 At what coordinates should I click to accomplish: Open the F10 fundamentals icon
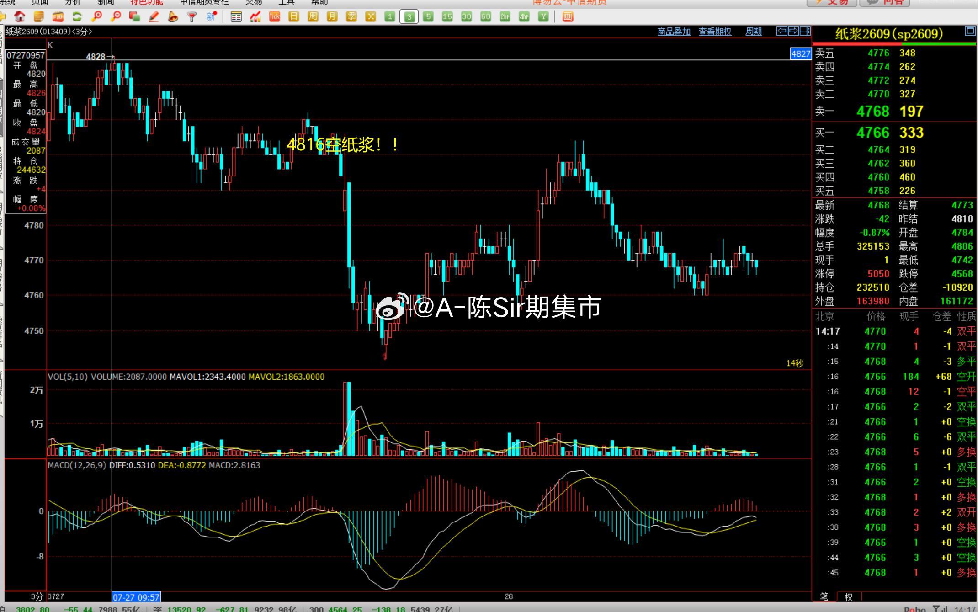coord(58,17)
